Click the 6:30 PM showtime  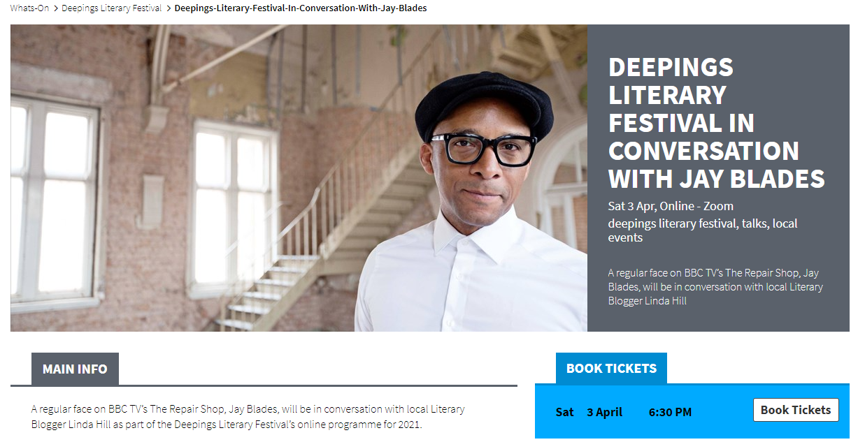click(x=669, y=412)
